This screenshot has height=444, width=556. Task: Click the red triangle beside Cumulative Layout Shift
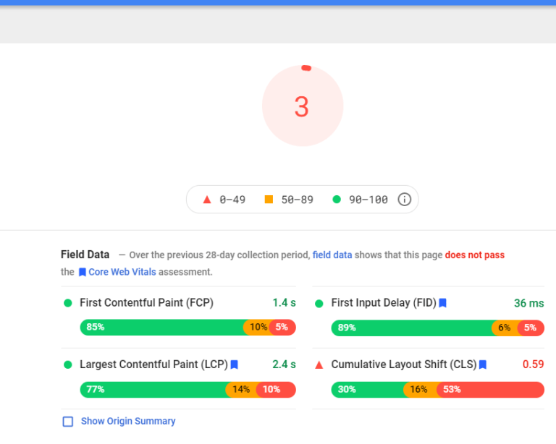tap(319, 365)
